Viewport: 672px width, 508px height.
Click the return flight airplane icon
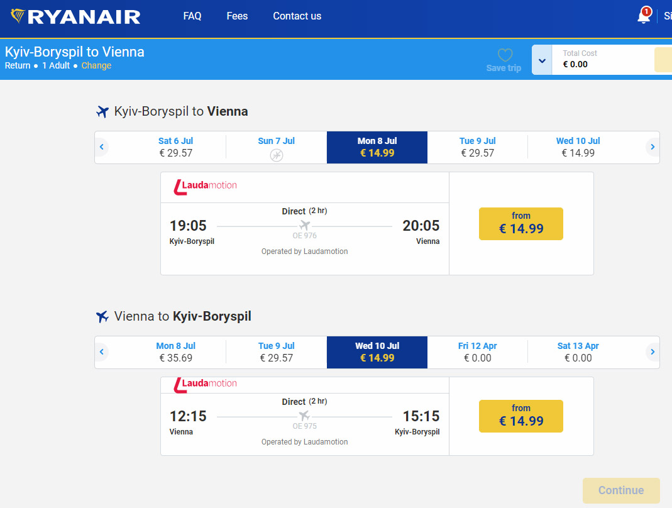(102, 317)
